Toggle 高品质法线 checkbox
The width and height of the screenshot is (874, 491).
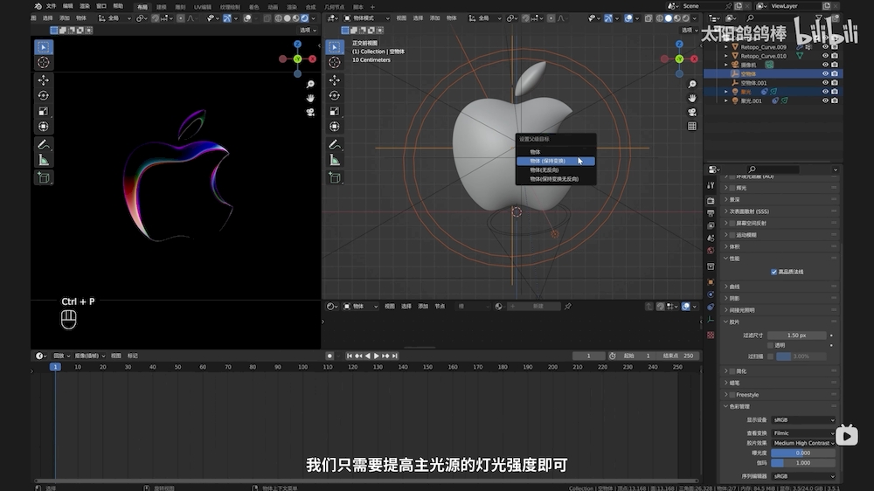click(773, 272)
